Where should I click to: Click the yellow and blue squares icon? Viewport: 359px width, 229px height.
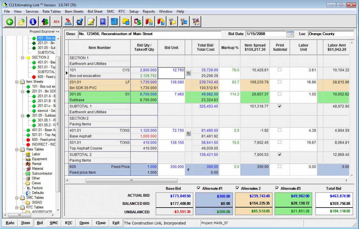[x=126, y=22]
